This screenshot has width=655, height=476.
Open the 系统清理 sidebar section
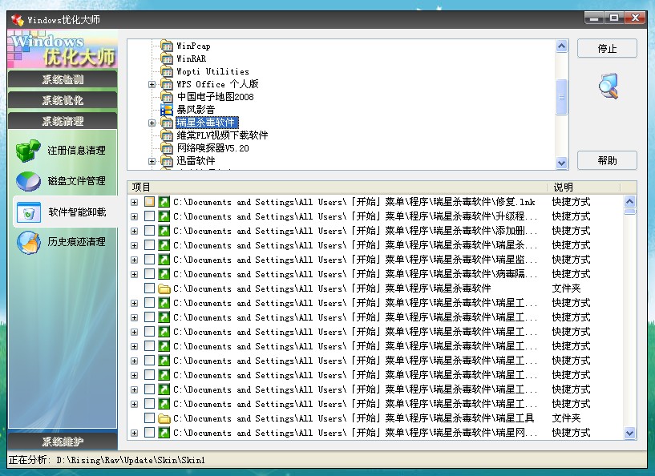pyautogui.click(x=63, y=121)
